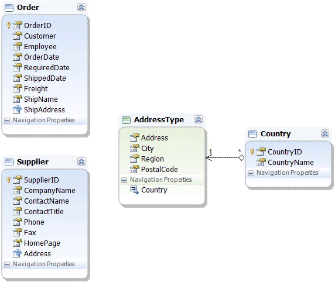This screenshot has height=282, width=335.
Task: Click the property icon next to Phone
Action: coord(18,222)
